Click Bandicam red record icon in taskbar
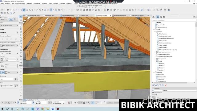The height and width of the screenshot is (111, 197). coord(58,109)
